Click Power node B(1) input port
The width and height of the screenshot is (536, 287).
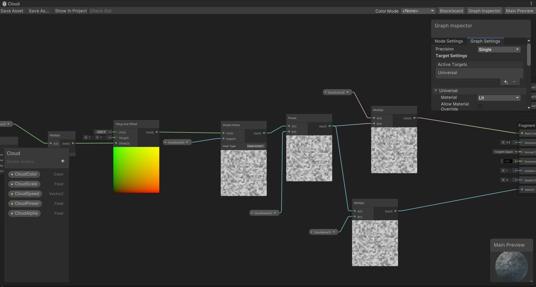click(289, 132)
